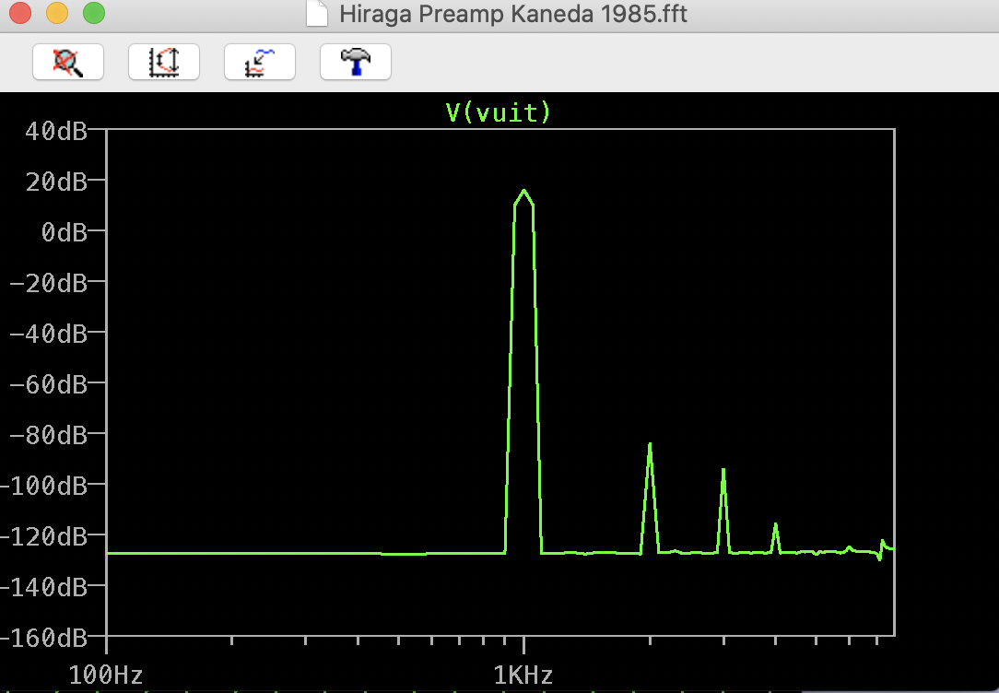The width and height of the screenshot is (999, 693).
Task: Click the -20dB axis label
Action: [49, 283]
